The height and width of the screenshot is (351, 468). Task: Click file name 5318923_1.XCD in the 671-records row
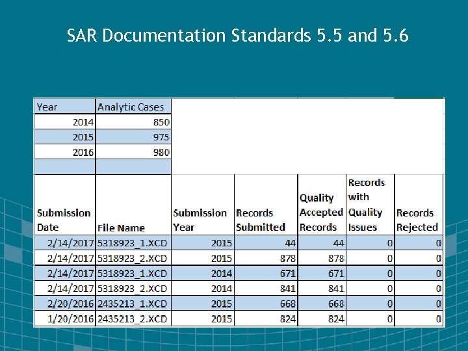[x=133, y=274]
